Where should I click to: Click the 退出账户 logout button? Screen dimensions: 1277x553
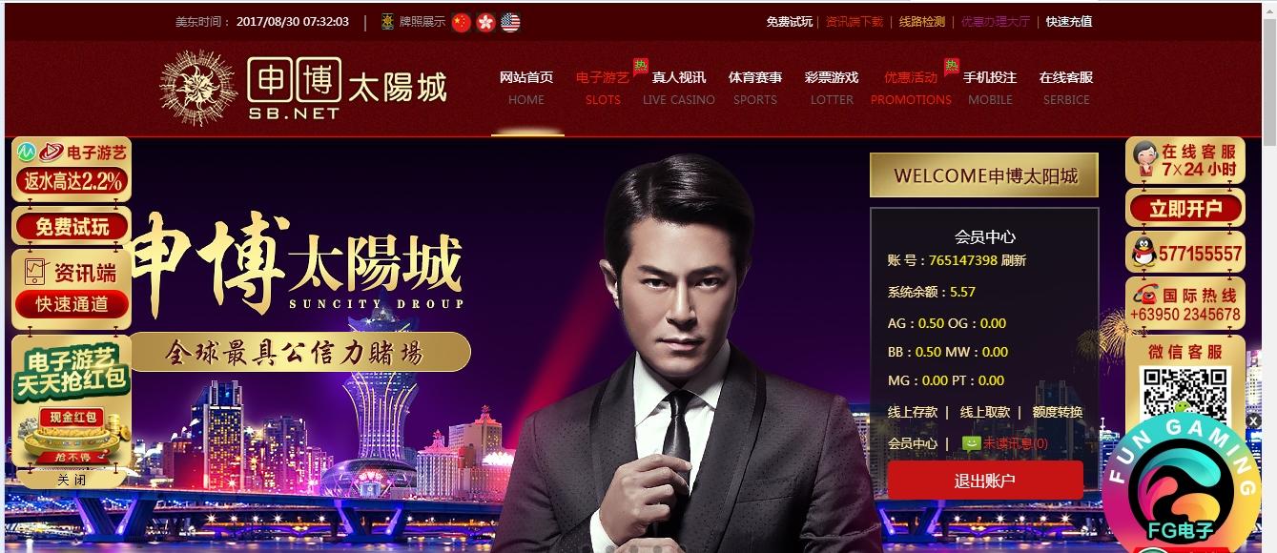click(985, 481)
